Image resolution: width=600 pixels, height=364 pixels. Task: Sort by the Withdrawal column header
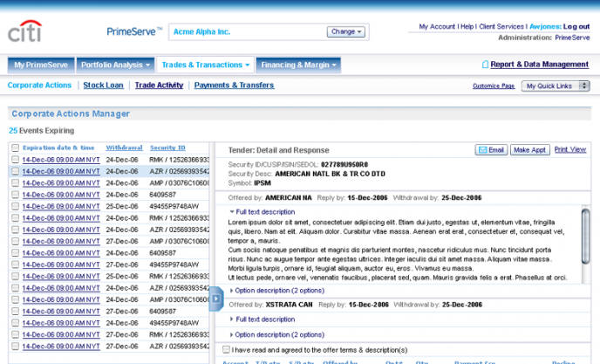click(x=124, y=148)
